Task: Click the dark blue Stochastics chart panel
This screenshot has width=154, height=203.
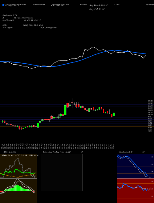Action: (135, 166)
